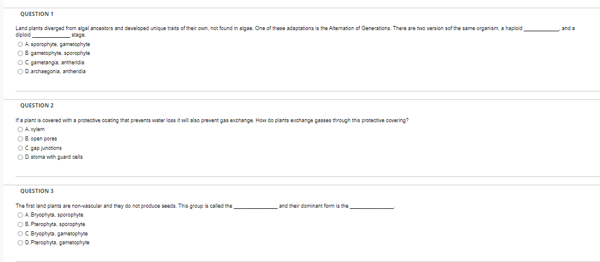
Task: Click the 'stoma with guard cells' label text
Action: click(x=57, y=157)
